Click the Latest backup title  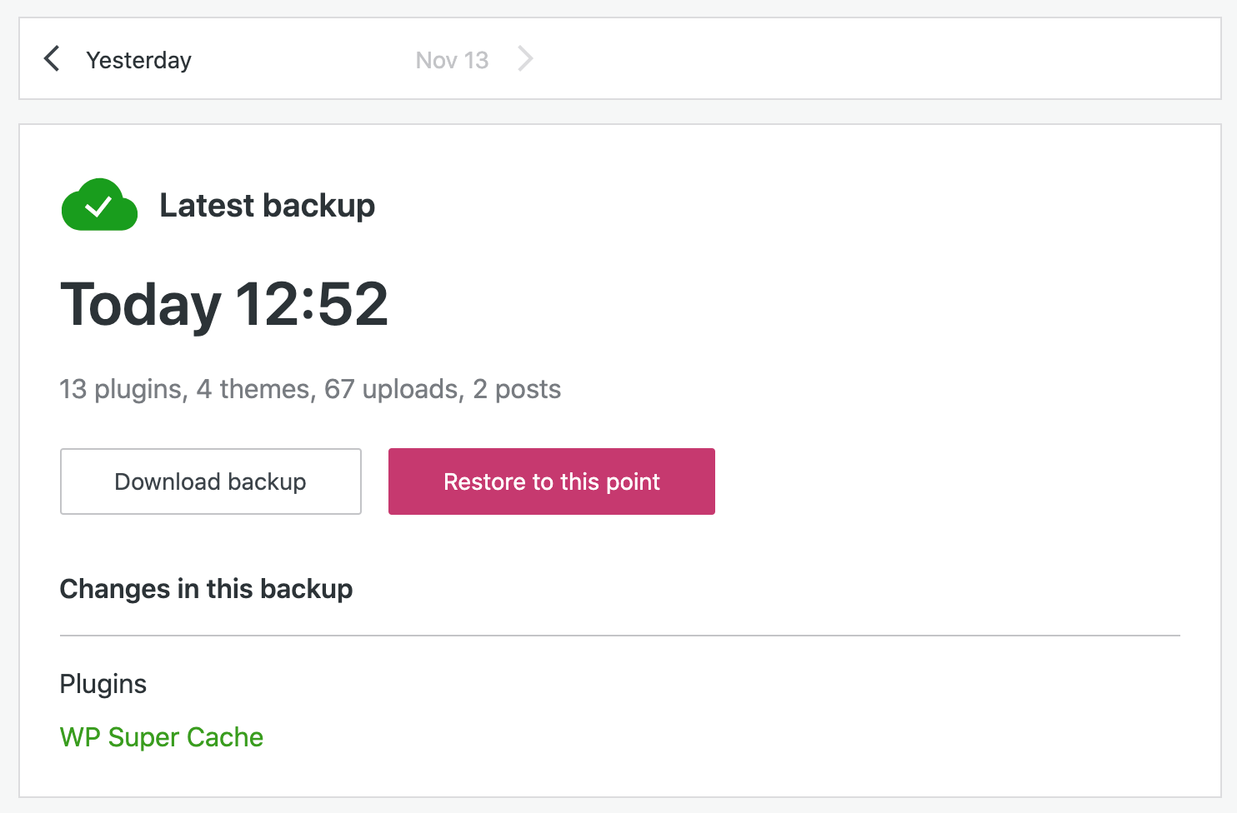(x=268, y=206)
